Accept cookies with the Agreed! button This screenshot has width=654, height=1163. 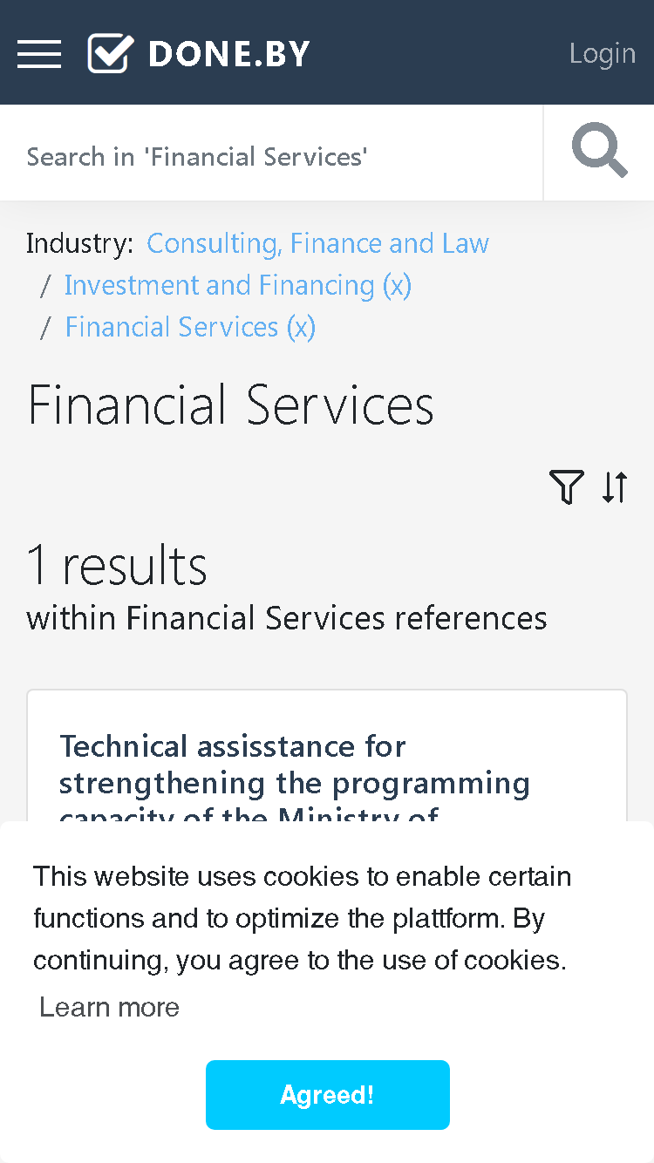328,1095
